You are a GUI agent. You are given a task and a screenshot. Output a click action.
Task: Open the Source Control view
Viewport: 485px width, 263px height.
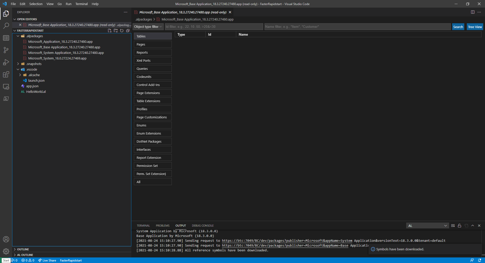(x=6, y=50)
